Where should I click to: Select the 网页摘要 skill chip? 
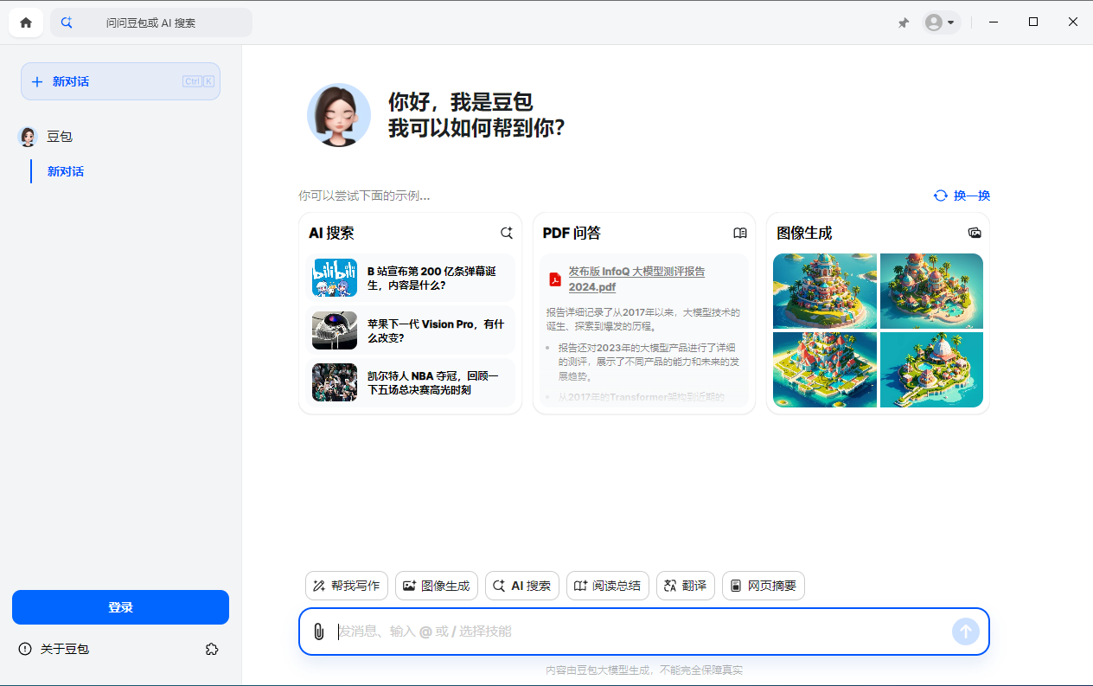(763, 586)
